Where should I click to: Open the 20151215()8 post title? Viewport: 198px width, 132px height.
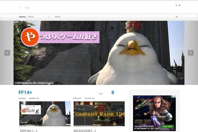84,131
